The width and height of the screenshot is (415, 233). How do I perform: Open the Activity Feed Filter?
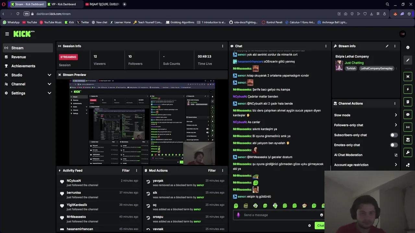tap(126, 171)
